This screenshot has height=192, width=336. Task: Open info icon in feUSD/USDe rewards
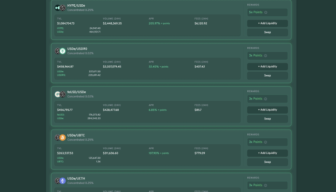(266, 99)
